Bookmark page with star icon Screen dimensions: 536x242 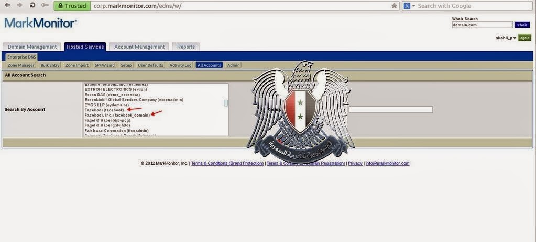394,6
